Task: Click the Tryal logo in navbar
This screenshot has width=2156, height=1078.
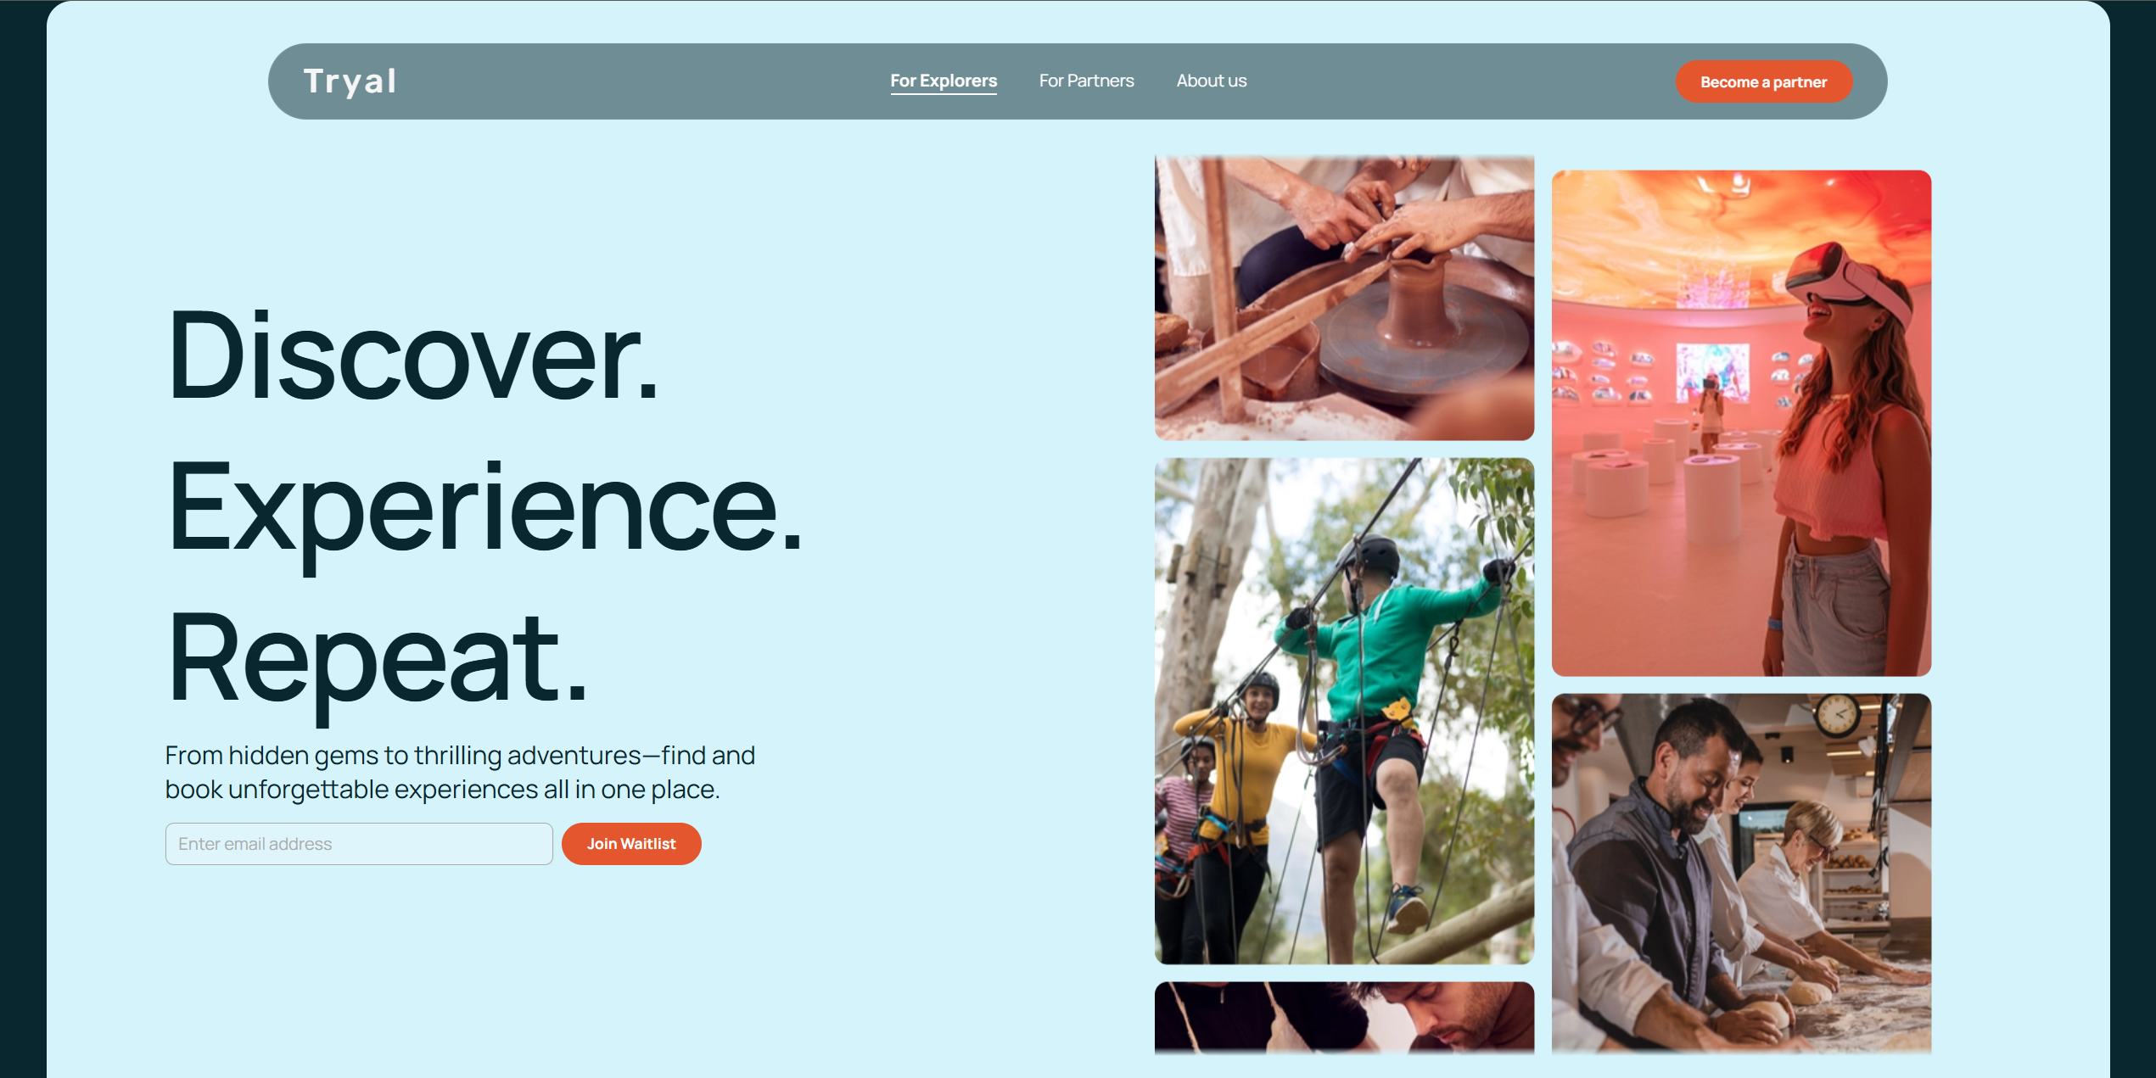Action: click(x=350, y=81)
